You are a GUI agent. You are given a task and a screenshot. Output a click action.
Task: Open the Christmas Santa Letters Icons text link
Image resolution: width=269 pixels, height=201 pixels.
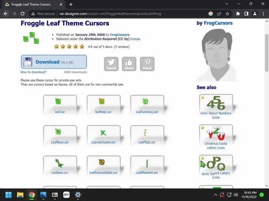(216, 146)
